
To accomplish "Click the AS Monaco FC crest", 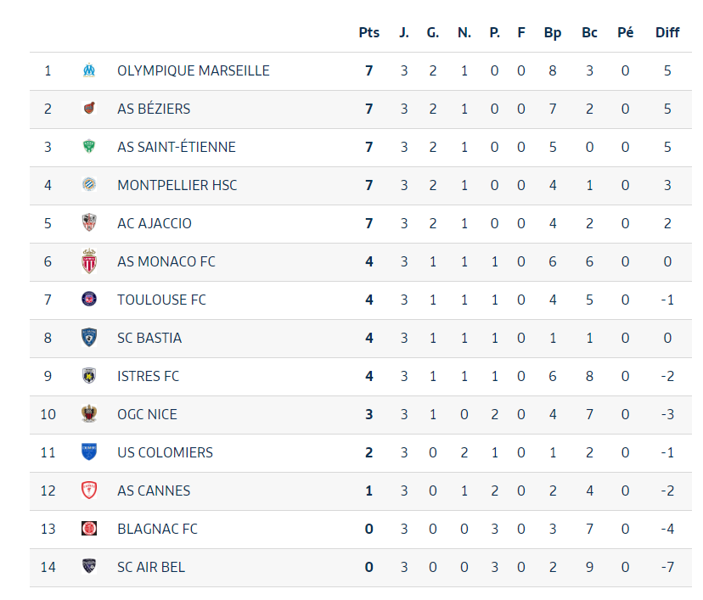I will click(89, 261).
